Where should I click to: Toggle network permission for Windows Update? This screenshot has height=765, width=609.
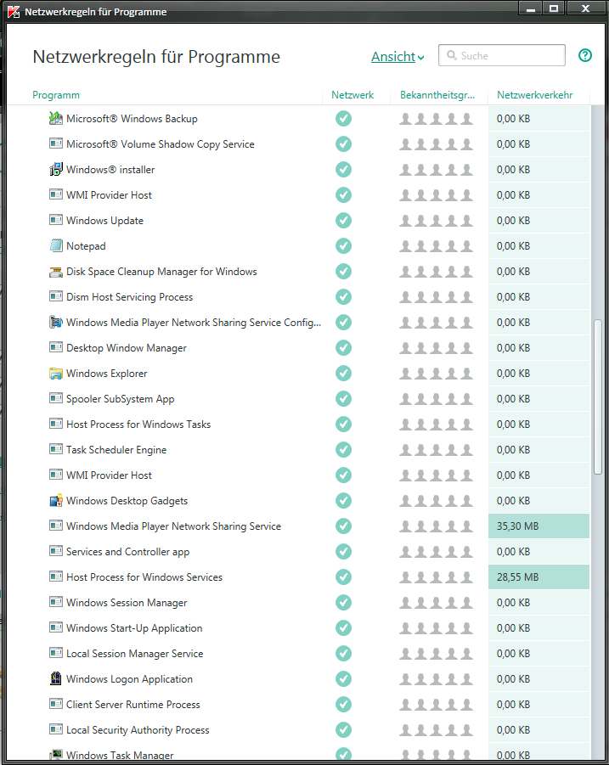pos(343,221)
